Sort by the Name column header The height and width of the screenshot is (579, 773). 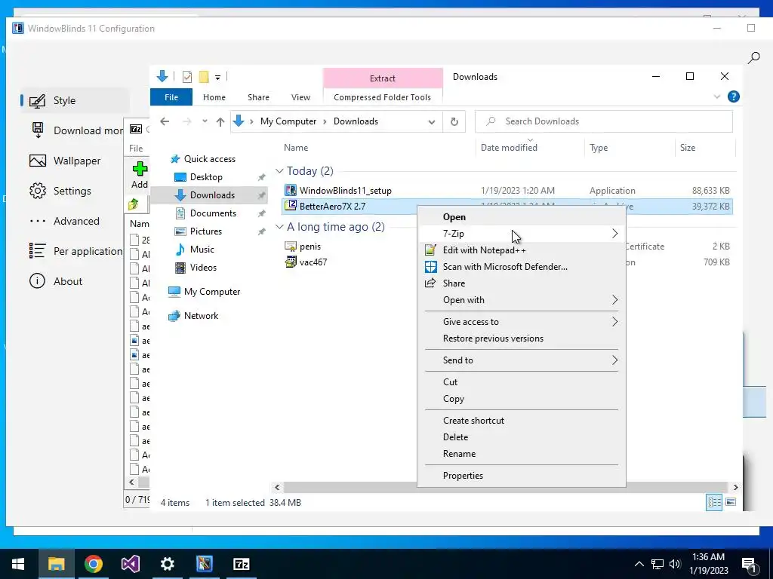point(296,148)
